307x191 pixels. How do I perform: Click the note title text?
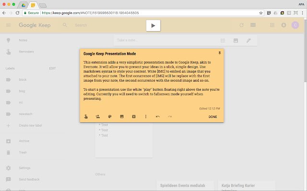click(x=110, y=54)
